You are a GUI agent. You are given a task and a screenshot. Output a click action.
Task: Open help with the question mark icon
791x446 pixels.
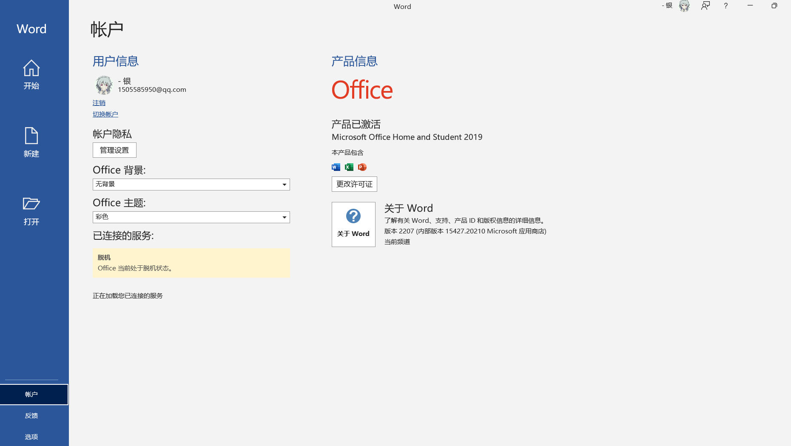coord(726,6)
